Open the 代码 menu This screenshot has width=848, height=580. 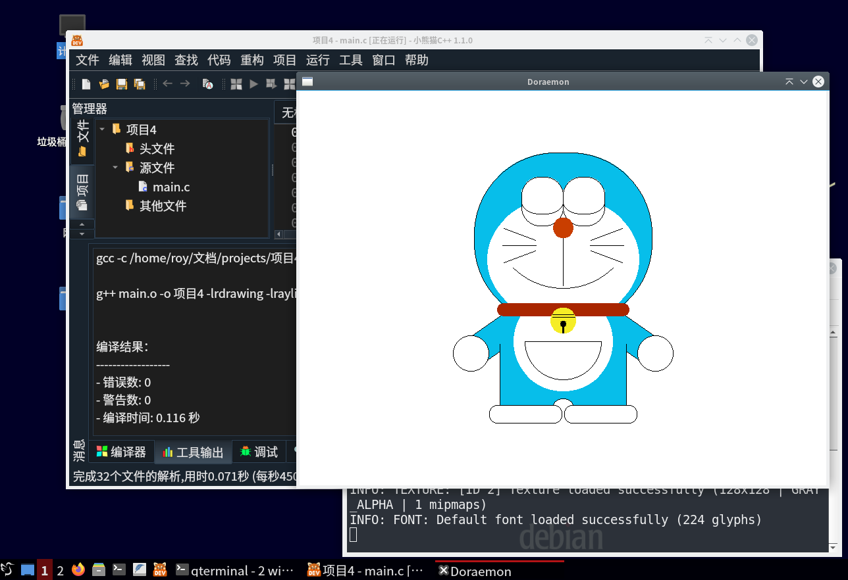point(219,60)
